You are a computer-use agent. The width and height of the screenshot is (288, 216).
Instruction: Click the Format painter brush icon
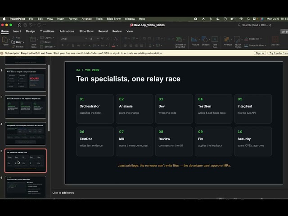[13, 47]
